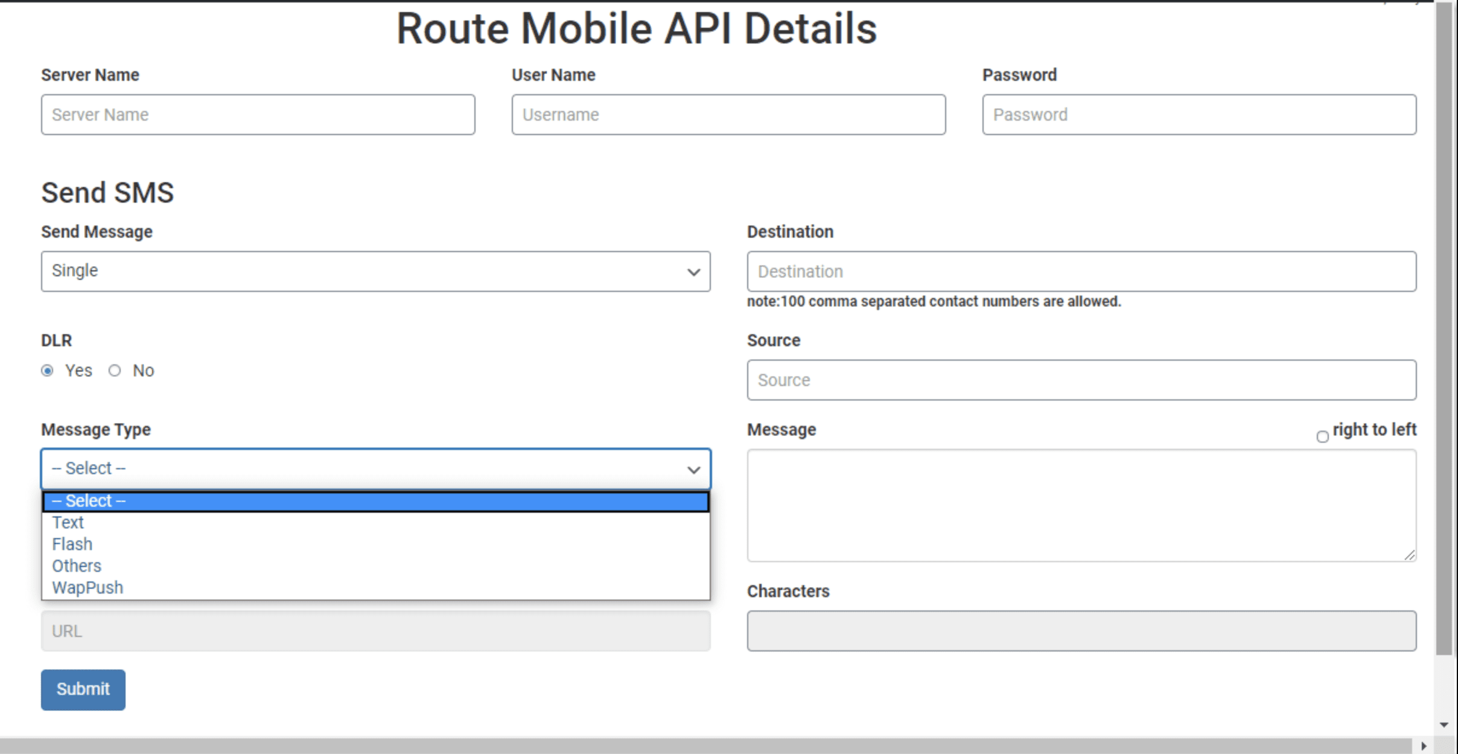1458x754 pixels.
Task: Click inside the Message text area
Action: pyautogui.click(x=1081, y=505)
